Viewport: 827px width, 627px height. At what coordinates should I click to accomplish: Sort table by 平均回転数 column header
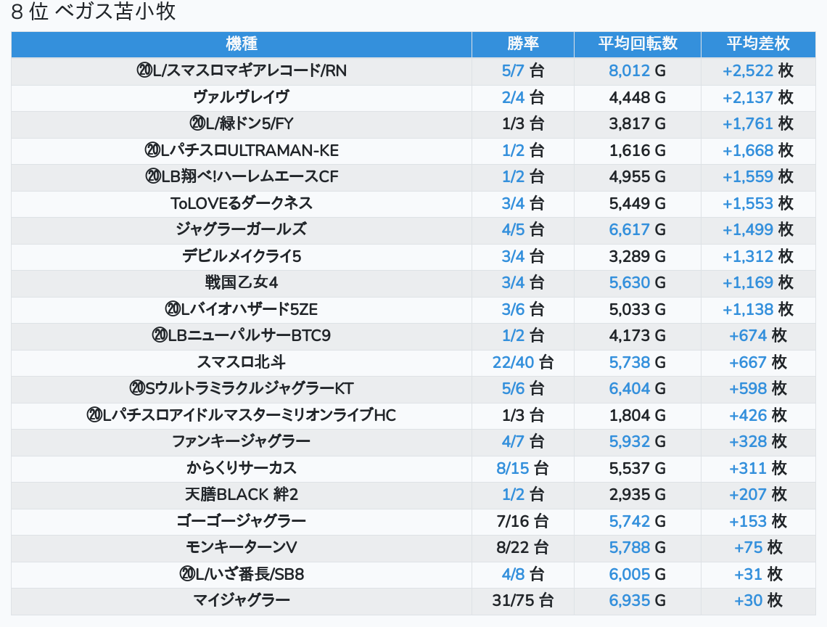(x=637, y=44)
